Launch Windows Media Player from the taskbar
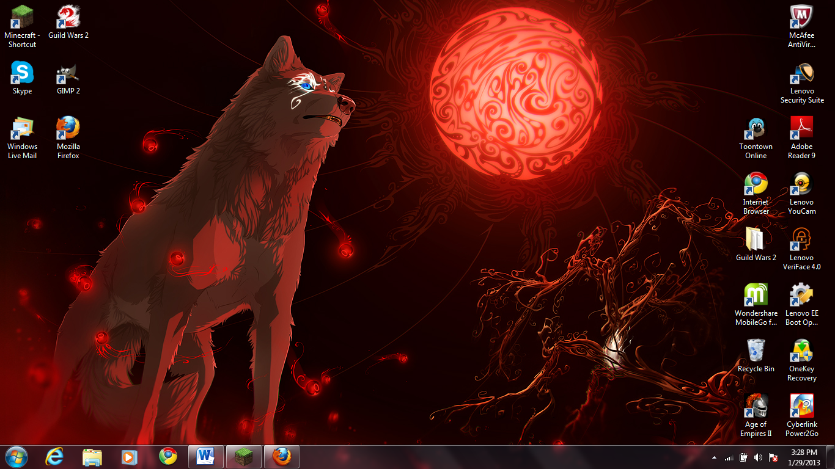The height and width of the screenshot is (469, 835). pos(129,456)
